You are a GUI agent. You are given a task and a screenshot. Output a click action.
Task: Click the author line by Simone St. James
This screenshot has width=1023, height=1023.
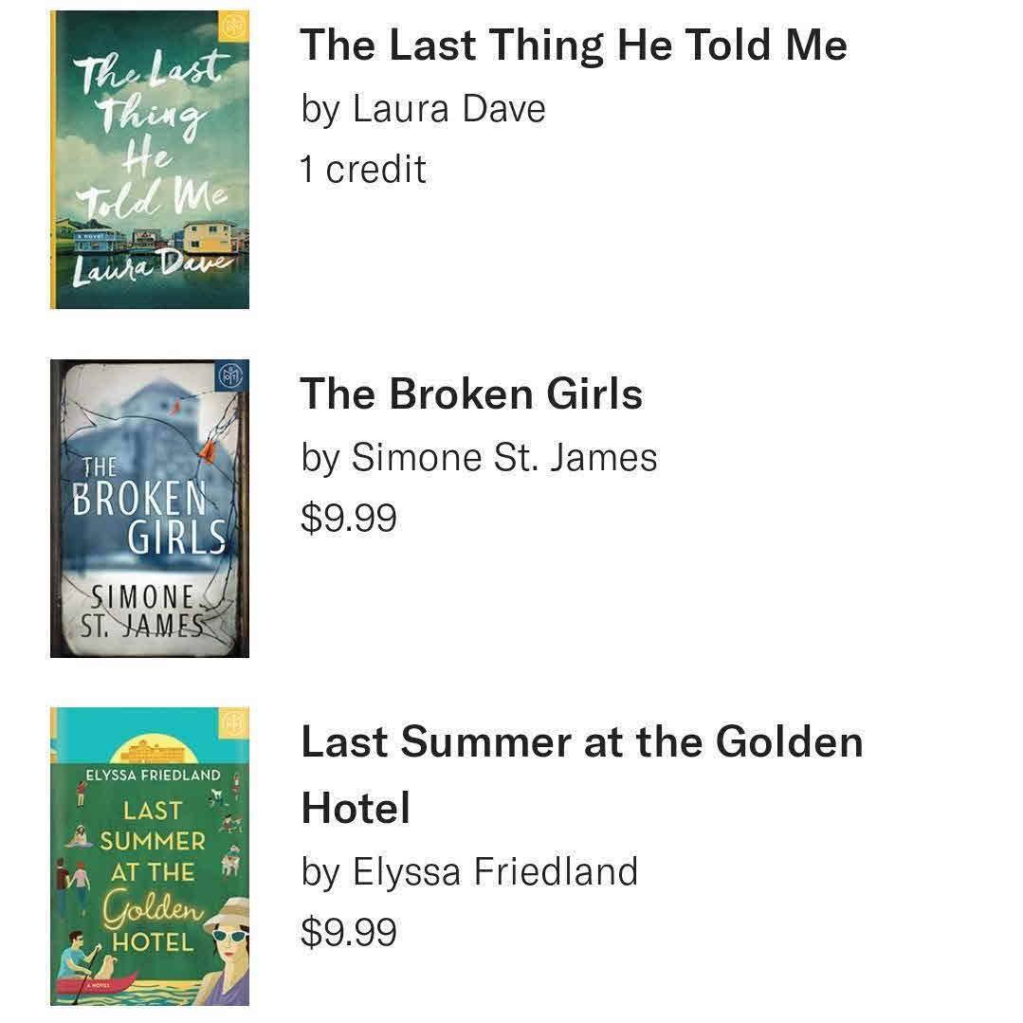point(479,458)
